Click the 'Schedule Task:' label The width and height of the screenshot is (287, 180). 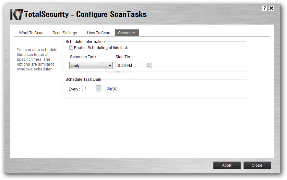click(84, 57)
